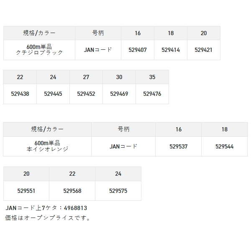Select the 529476 code cell

pos(152,94)
